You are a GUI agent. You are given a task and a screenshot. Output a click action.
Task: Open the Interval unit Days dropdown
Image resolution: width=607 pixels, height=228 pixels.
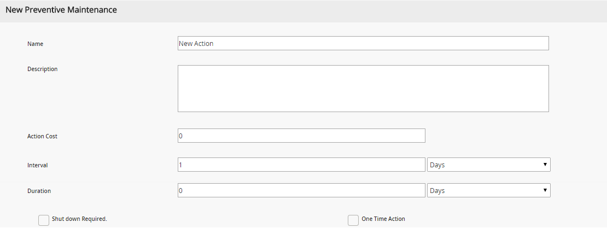[488, 165]
